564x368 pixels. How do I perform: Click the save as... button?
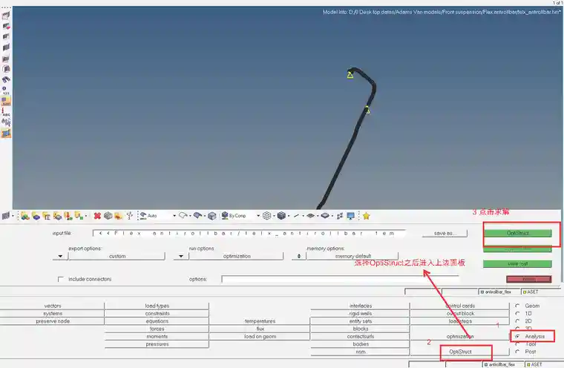point(445,233)
